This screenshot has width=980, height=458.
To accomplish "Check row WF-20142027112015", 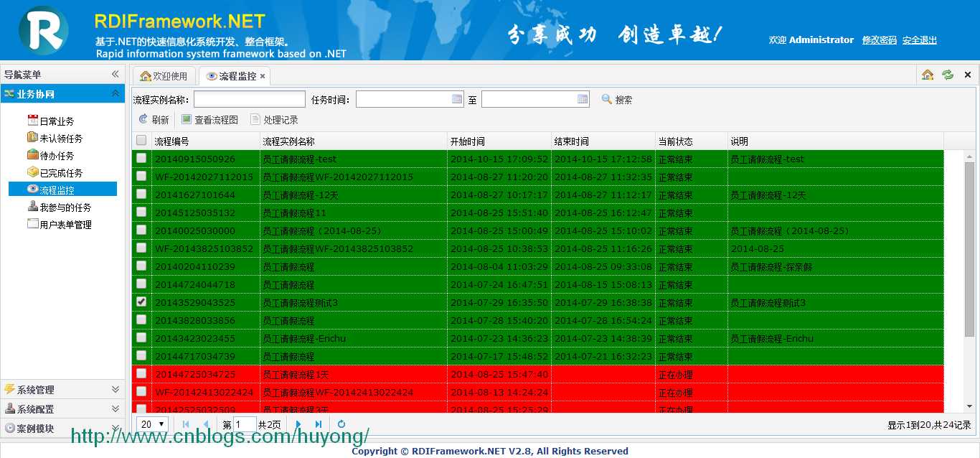I will 141,176.
